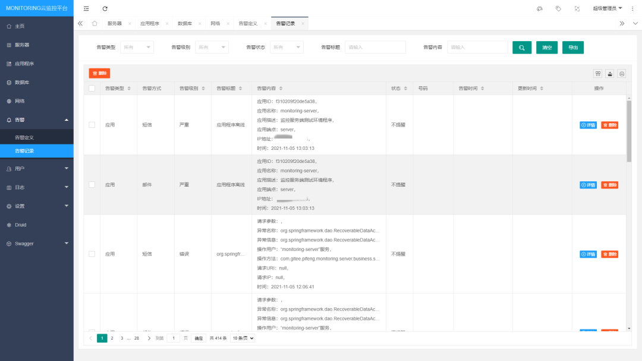View 详情 for the 邮件 应用程序离线 row
Screen dimensions: 642x361
point(588,185)
